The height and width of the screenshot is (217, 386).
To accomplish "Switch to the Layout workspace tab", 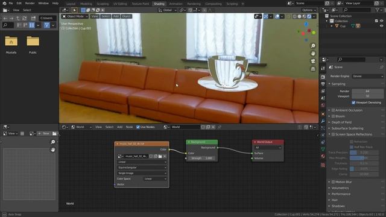I will coord(71,4).
